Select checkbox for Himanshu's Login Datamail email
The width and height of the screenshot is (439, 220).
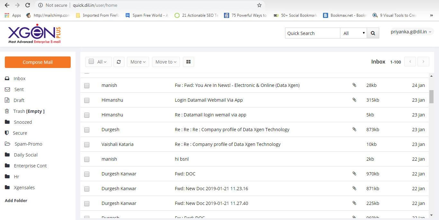pyautogui.click(x=86, y=100)
